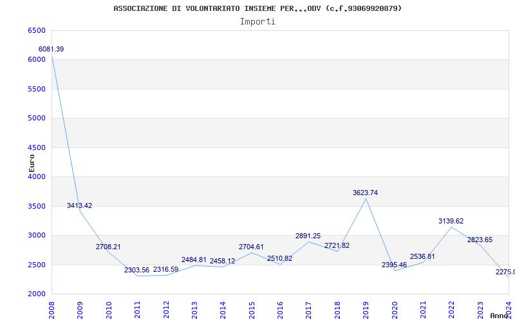515x322 pixels.
Task: Click y-axis value 5000
Action: tap(36, 118)
